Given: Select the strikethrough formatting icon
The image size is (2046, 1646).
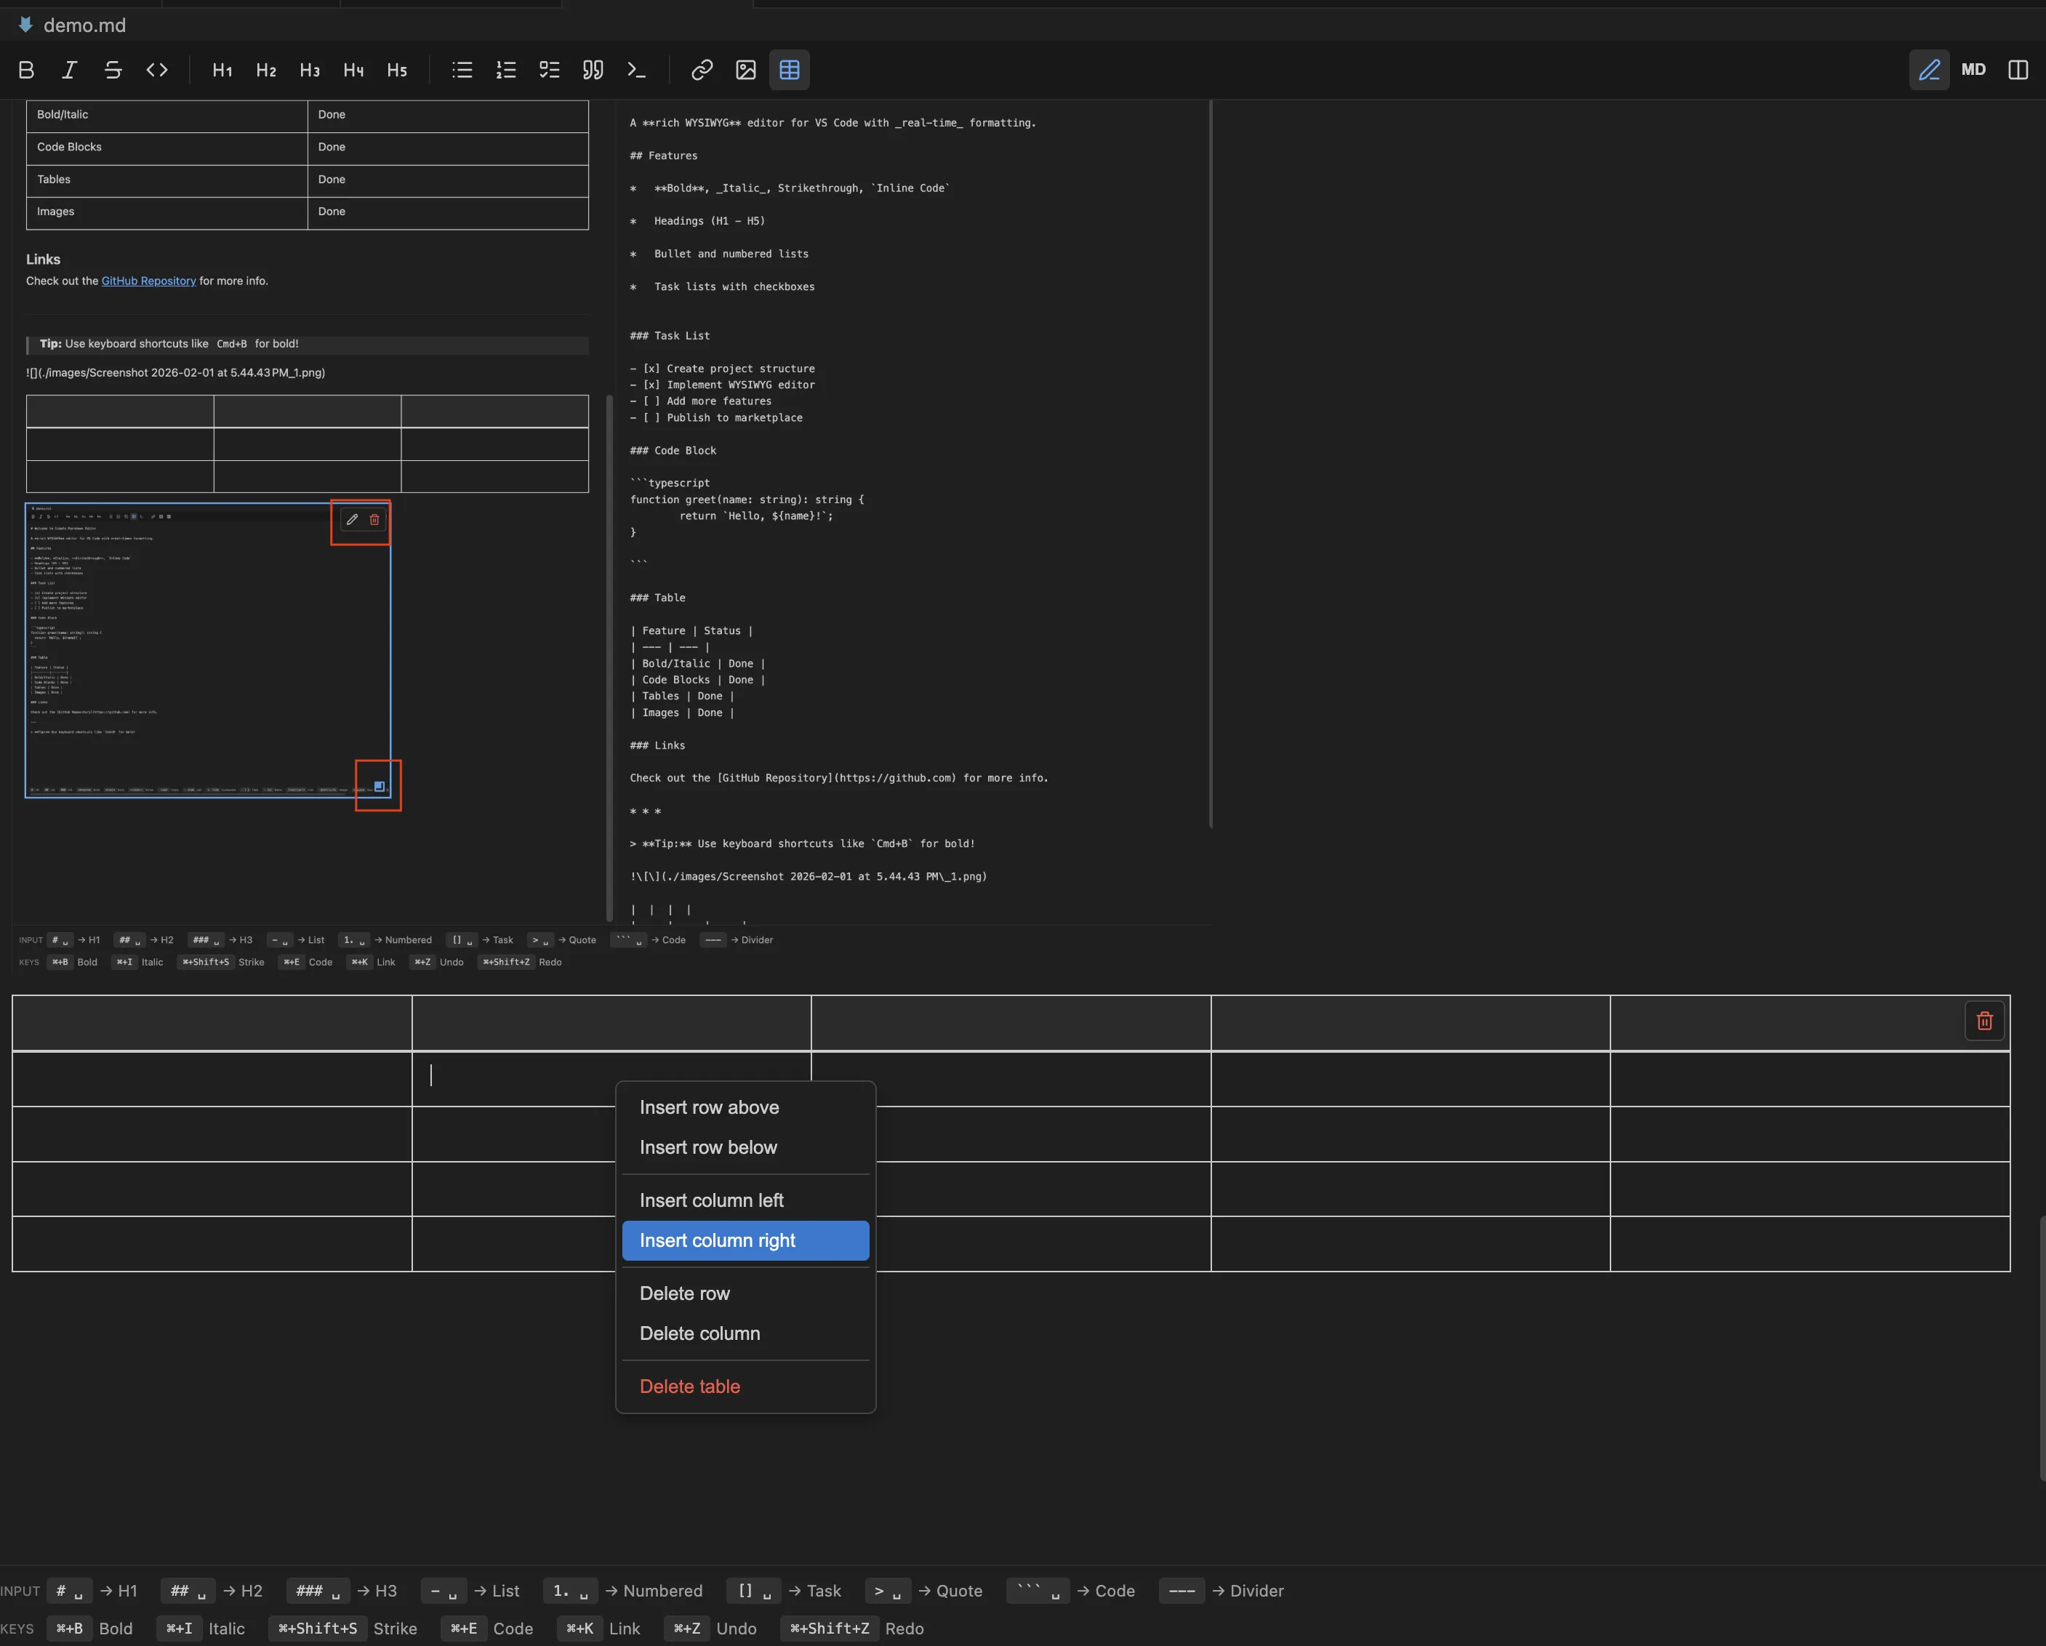Looking at the screenshot, I should (113, 69).
